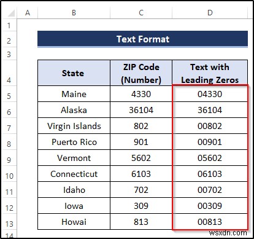The image size is (254, 239).
Task: Select row 6 header
Action: pos(9,110)
